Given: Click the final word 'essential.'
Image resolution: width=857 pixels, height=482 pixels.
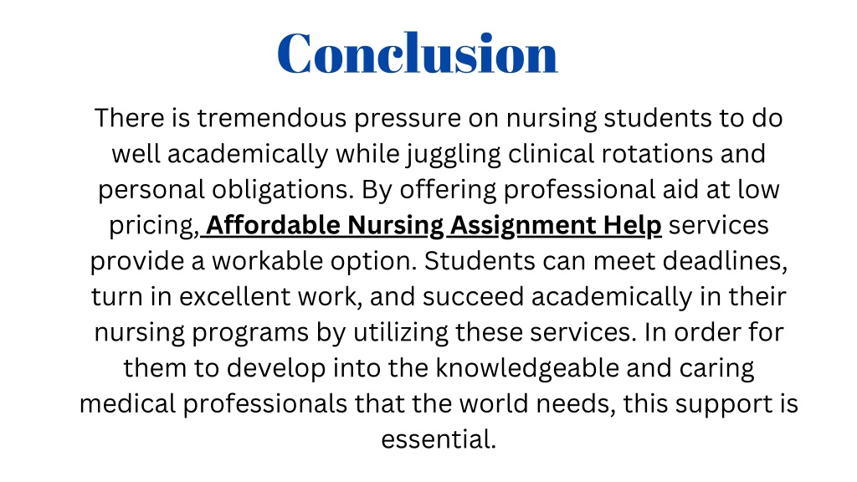Looking at the screenshot, I should (439, 439).
